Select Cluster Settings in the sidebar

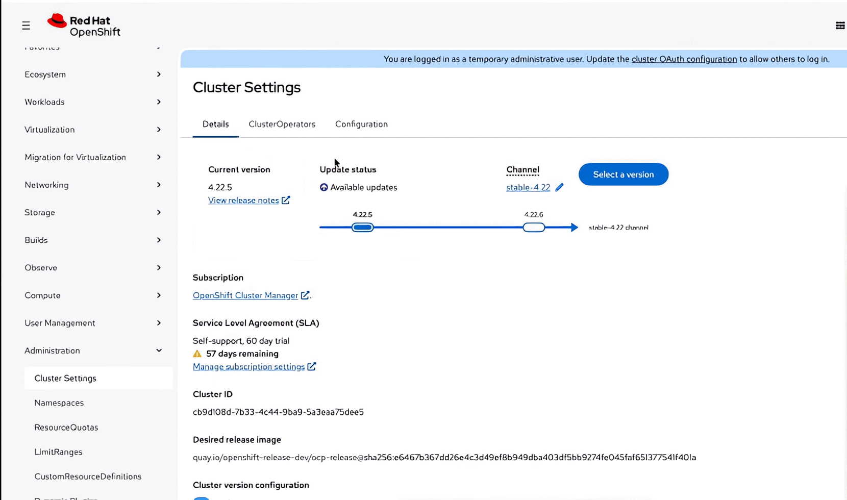[x=98, y=378]
